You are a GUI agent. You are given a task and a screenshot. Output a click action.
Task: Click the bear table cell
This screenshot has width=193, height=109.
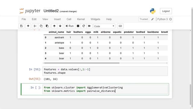pos(62,53)
